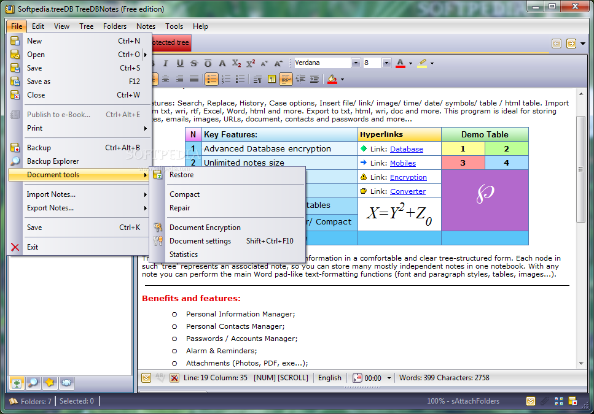Toggle the yellow paragraph marks button
The image size is (594, 414).
[272, 79]
